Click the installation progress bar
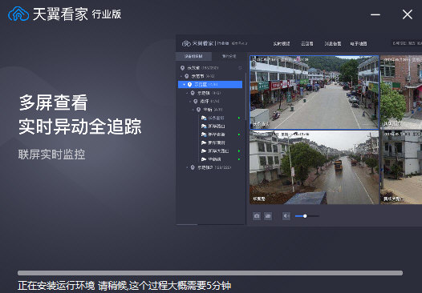422x293 pixels. 210,273
